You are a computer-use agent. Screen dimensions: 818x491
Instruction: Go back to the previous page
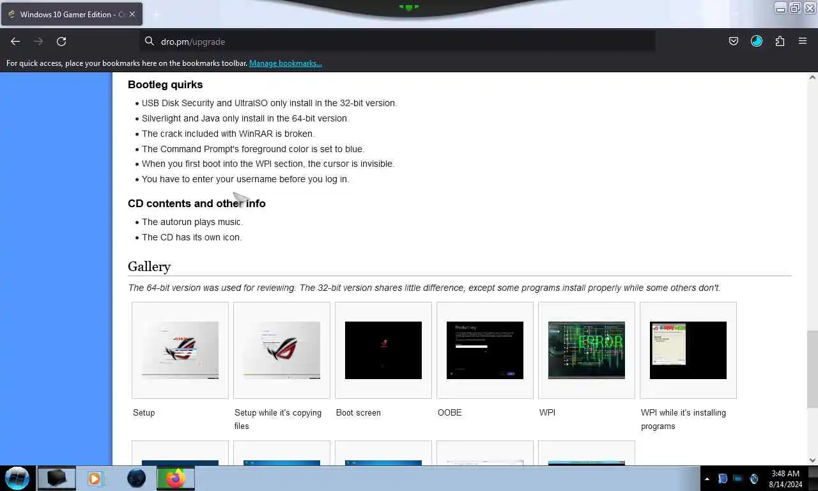pos(15,42)
